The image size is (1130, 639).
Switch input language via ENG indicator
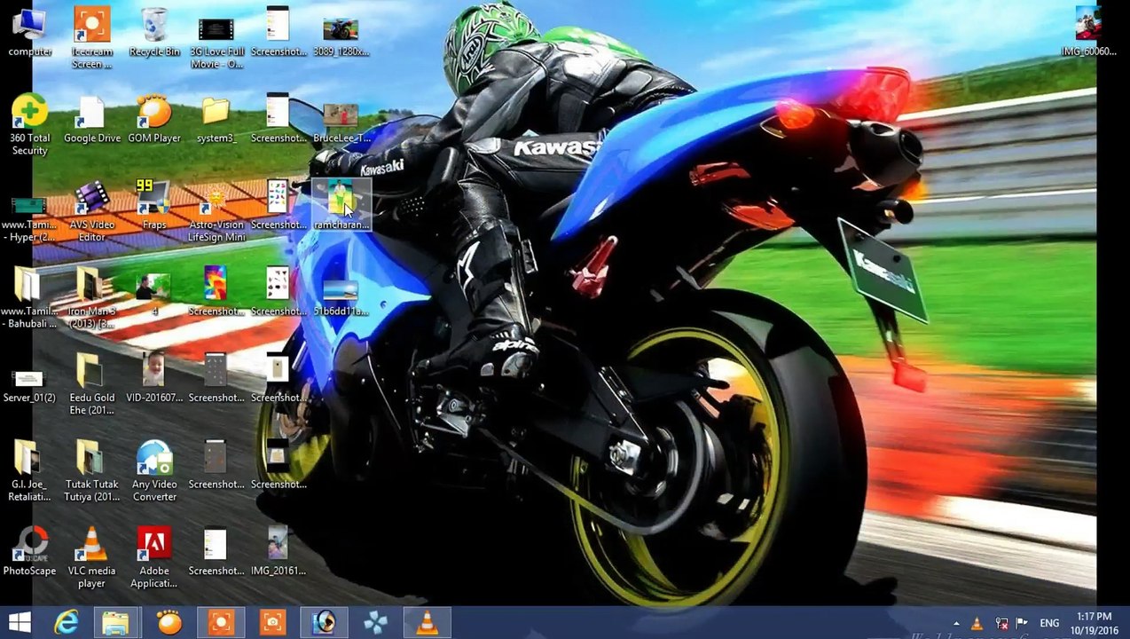[x=1049, y=624]
